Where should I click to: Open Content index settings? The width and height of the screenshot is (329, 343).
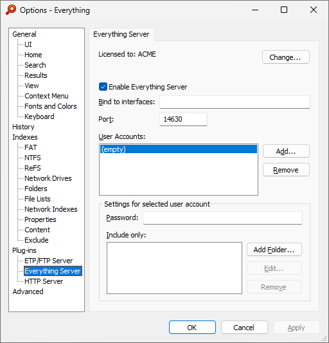click(37, 230)
